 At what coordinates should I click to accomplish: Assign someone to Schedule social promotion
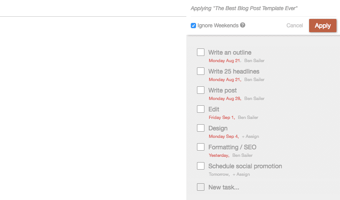[241, 174]
